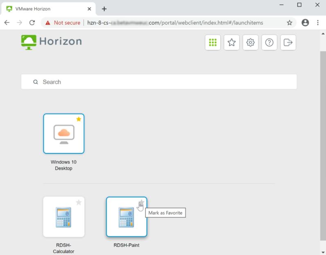
Task: Reload the Horizon page
Action: [x=32, y=22]
